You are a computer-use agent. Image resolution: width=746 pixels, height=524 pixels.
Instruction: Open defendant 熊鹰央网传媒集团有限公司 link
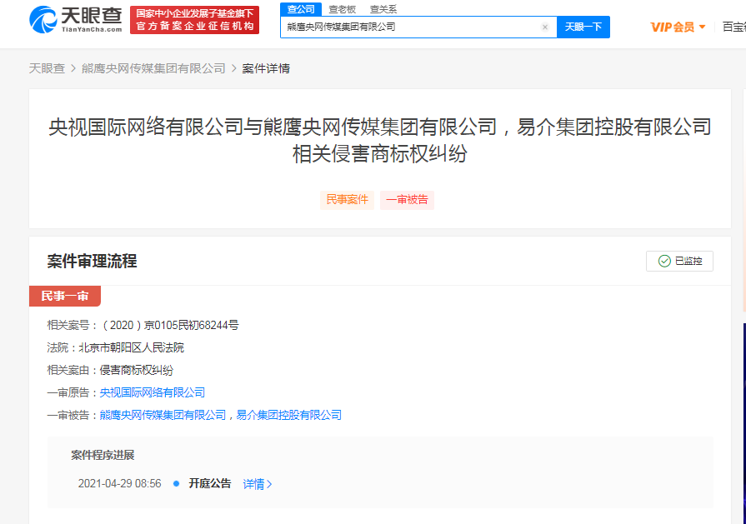tap(163, 415)
